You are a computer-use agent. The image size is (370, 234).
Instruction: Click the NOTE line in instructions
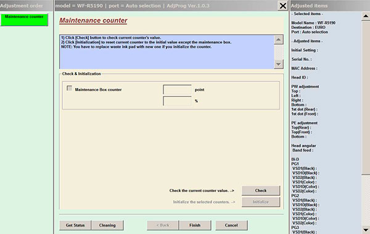(136, 47)
